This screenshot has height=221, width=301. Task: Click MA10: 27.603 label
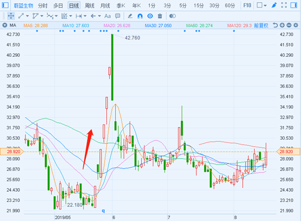tap(76, 25)
